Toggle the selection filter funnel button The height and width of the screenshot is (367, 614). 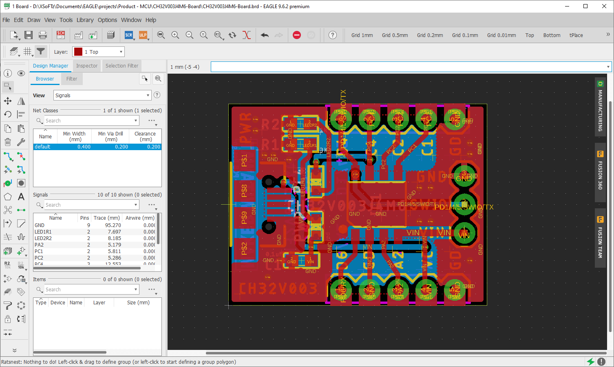point(41,51)
